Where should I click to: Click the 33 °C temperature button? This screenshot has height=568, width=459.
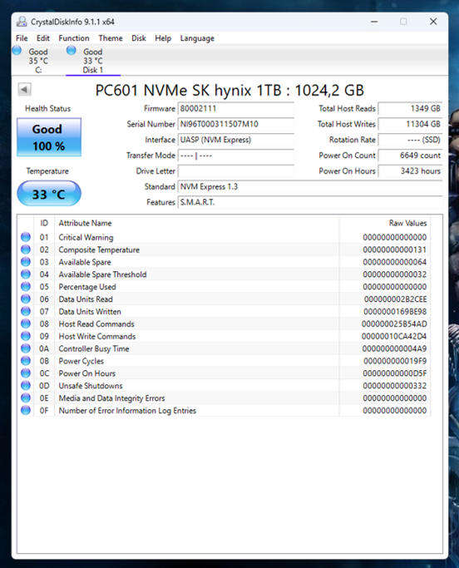[49, 194]
